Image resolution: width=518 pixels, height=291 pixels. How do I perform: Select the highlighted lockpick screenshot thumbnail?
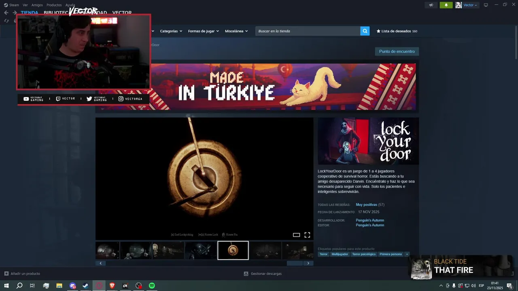(x=233, y=251)
